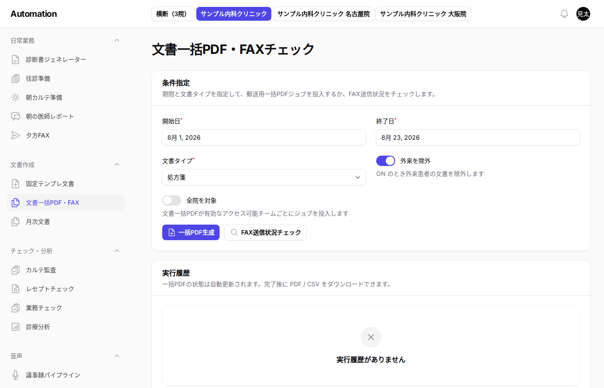Open notifications bell icon
Image resolution: width=604 pixels, height=388 pixels.
click(564, 14)
